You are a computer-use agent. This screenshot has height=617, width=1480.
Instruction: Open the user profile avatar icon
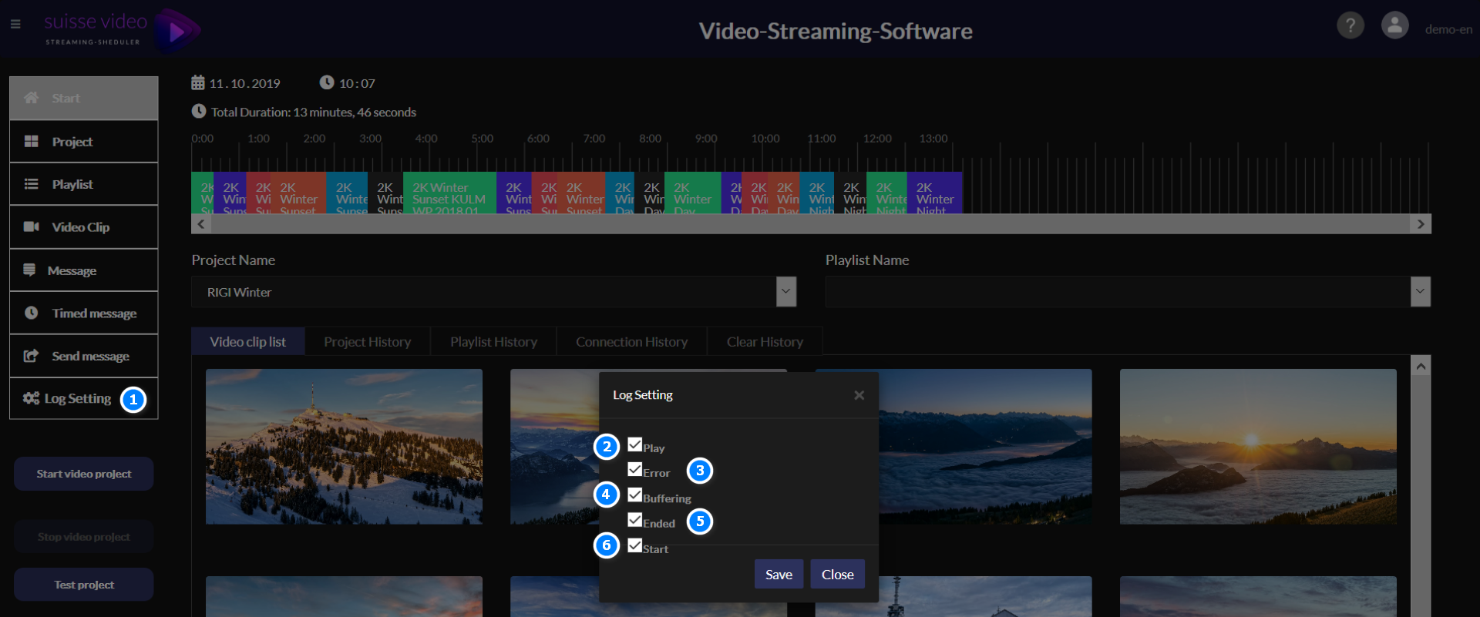coord(1394,25)
